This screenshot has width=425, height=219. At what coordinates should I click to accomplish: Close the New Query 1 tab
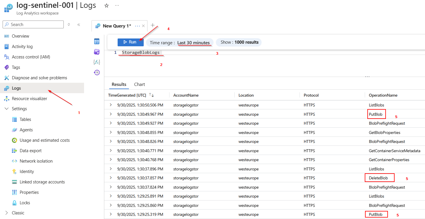(x=143, y=26)
